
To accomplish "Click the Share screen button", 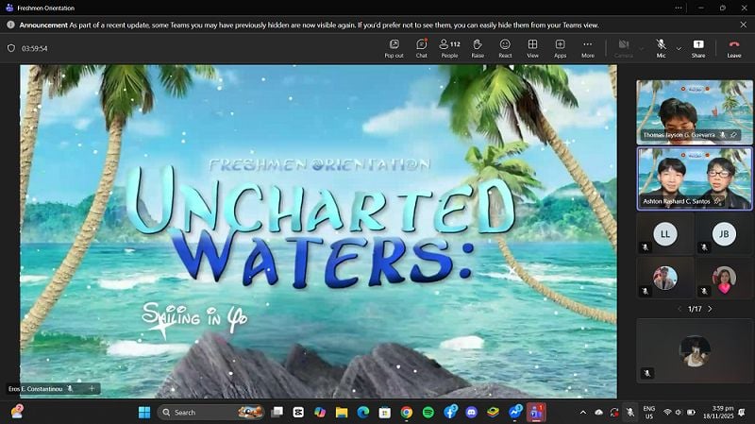I will tap(697, 47).
